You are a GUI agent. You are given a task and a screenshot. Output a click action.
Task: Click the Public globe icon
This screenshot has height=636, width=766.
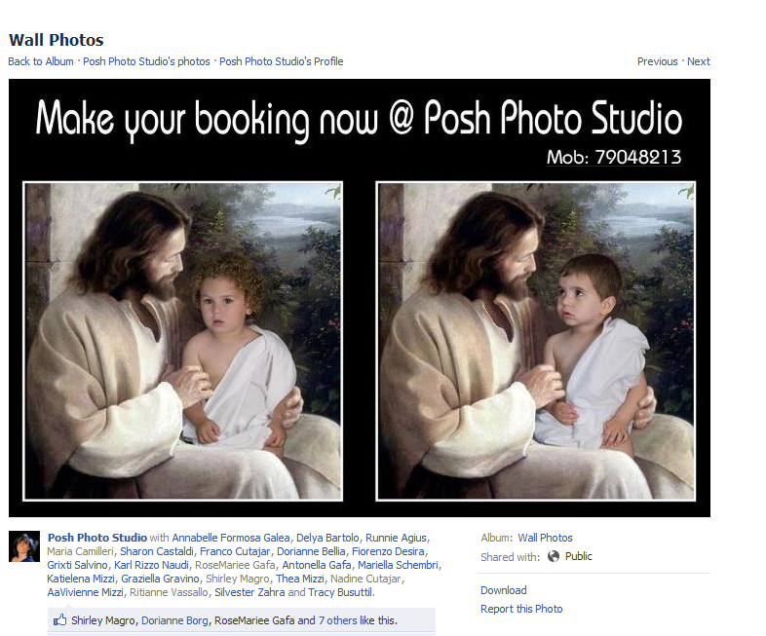tap(554, 556)
